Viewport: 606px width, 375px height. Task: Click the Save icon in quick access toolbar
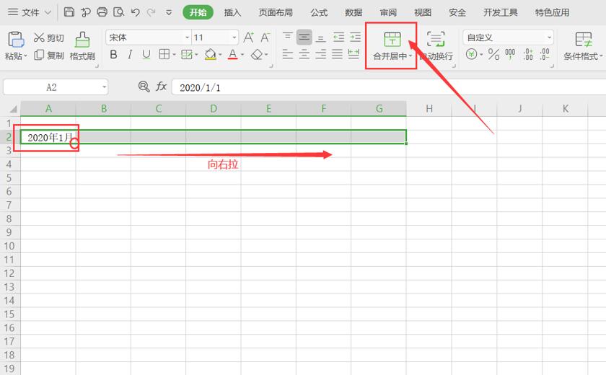69,12
